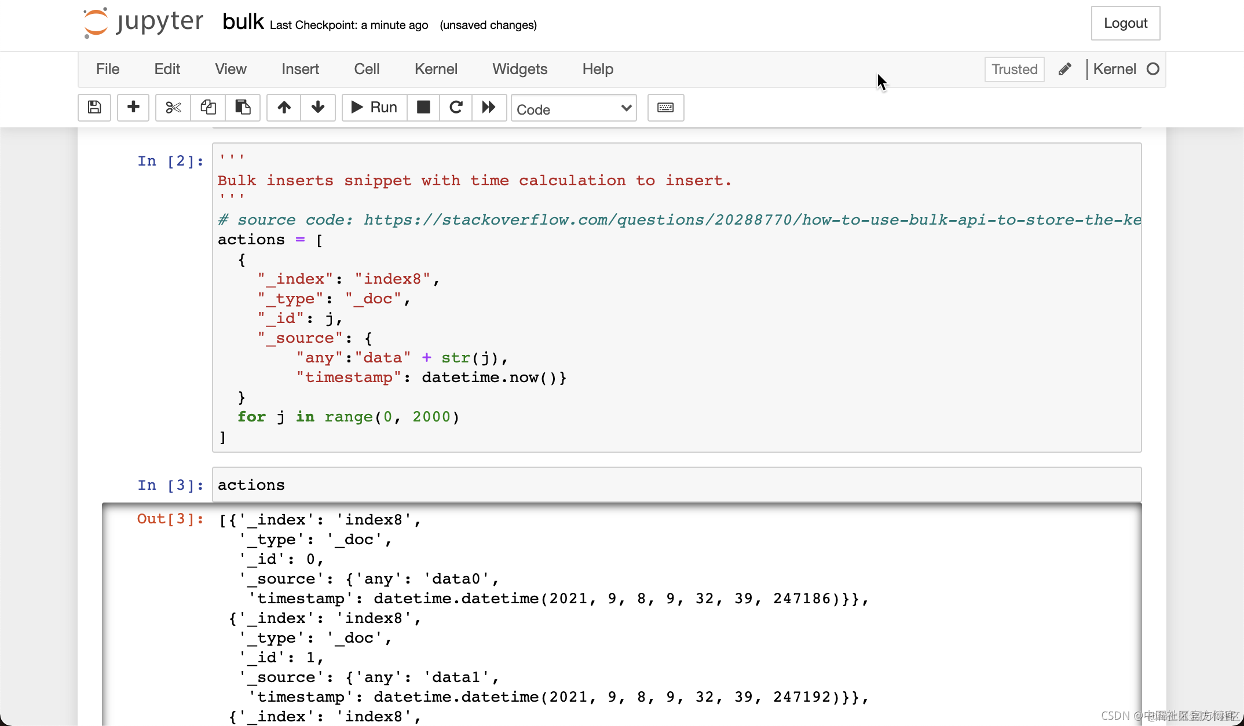1244x726 pixels.
Task: Click the '_id': 0 output line
Action: pos(281,559)
